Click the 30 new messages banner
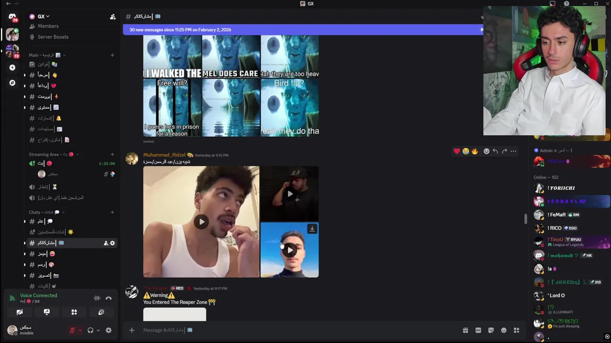The height and width of the screenshot is (343, 611). pos(303,30)
